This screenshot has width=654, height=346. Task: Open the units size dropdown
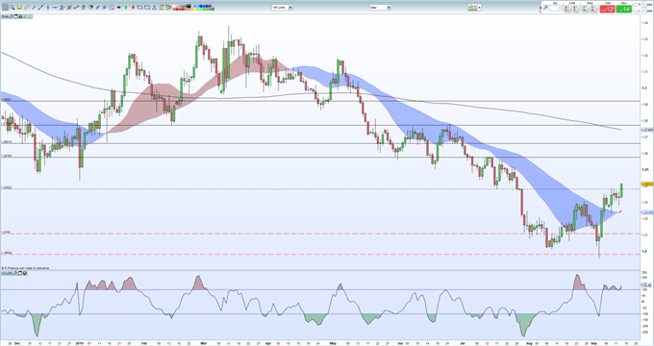click(283, 8)
